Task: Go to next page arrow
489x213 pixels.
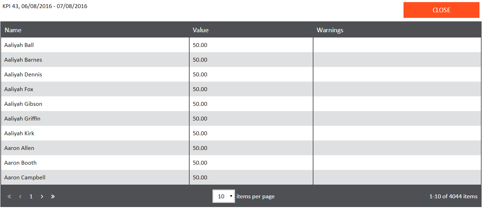Action: point(42,197)
